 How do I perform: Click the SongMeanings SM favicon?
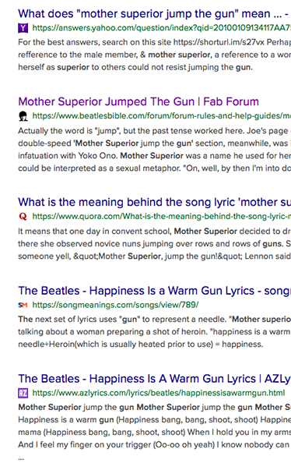click(23, 305)
